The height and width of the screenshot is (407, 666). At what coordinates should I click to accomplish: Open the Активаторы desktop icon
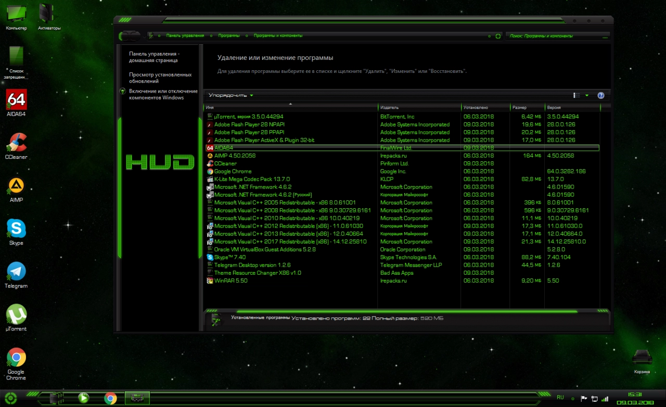coord(49,17)
